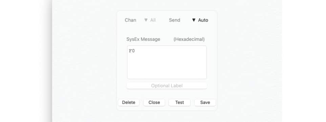
Task: Click the (Hexadecimal) format label
Action: [x=189, y=39]
